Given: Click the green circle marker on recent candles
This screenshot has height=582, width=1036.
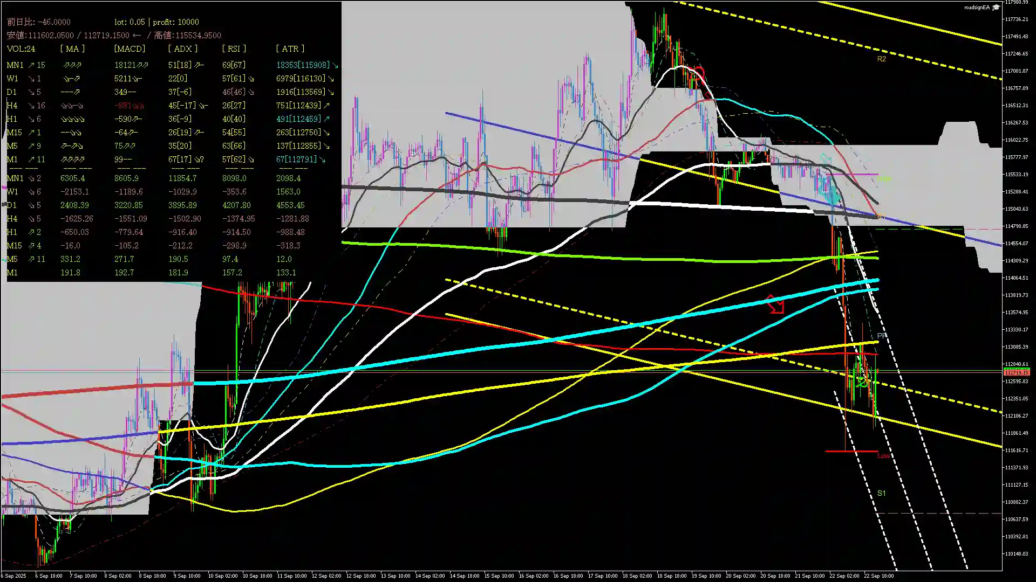Looking at the screenshot, I should tap(863, 382).
